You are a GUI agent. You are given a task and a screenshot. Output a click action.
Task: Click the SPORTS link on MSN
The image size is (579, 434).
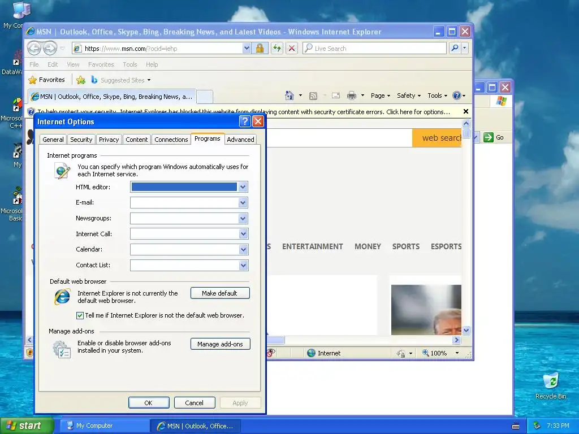coord(406,246)
